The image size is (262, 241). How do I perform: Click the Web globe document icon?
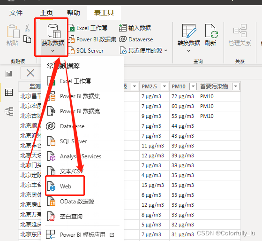(51, 186)
